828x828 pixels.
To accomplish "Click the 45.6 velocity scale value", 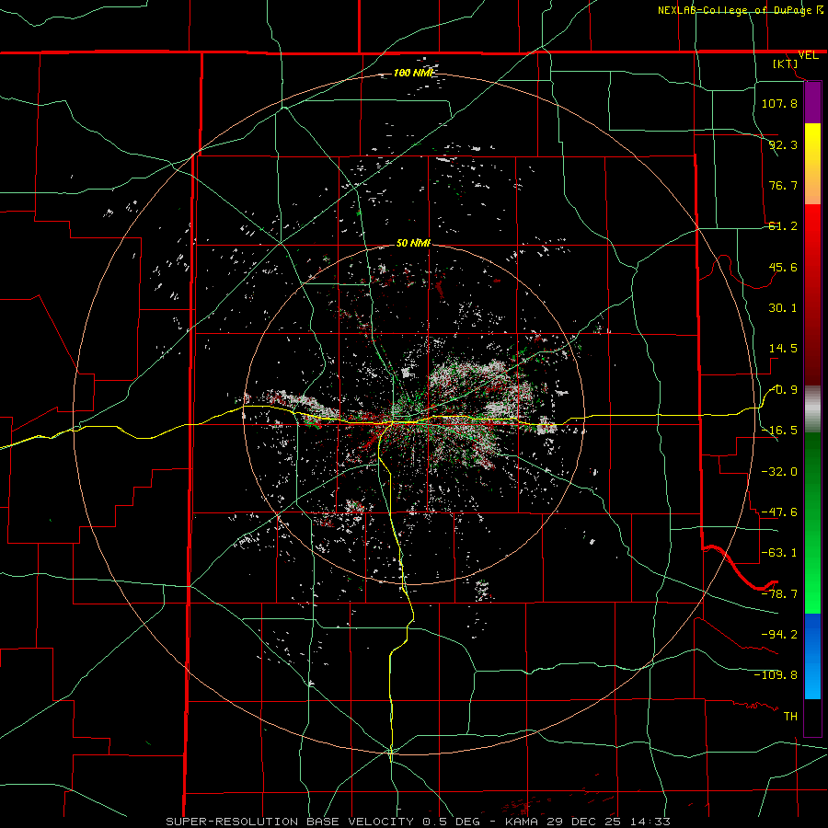I will (x=783, y=267).
